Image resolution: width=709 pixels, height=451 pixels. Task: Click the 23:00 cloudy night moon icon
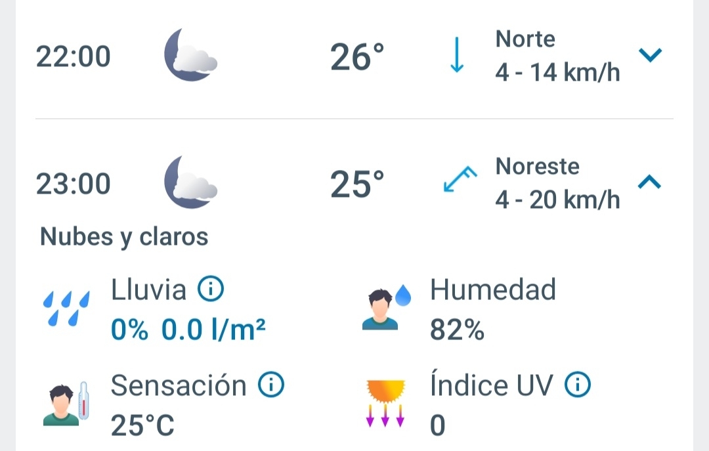click(x=189, y=183)
